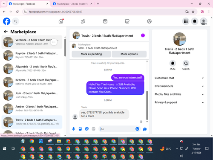Viewport: 213px width, 160px height.
Task: Open the Video (Reels) icon
Action: point(105,21)
